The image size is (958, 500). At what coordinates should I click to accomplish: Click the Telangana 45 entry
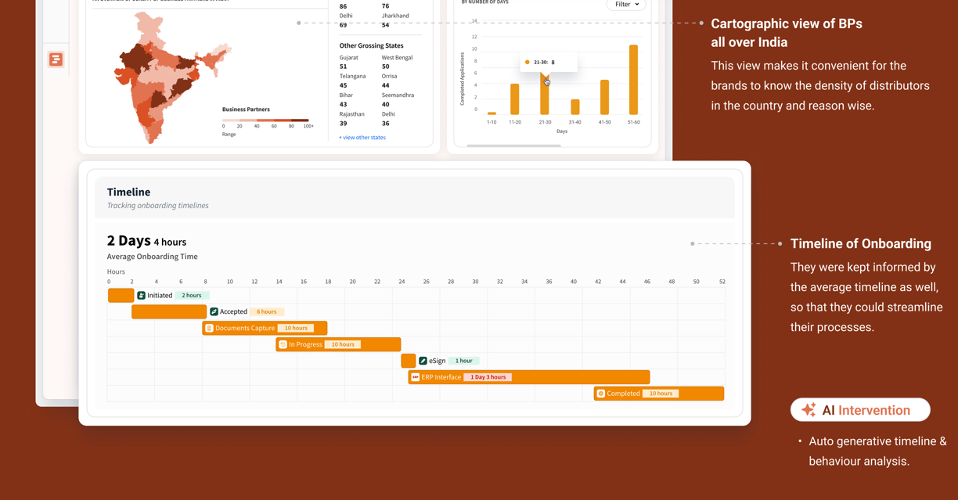[352, 81]
